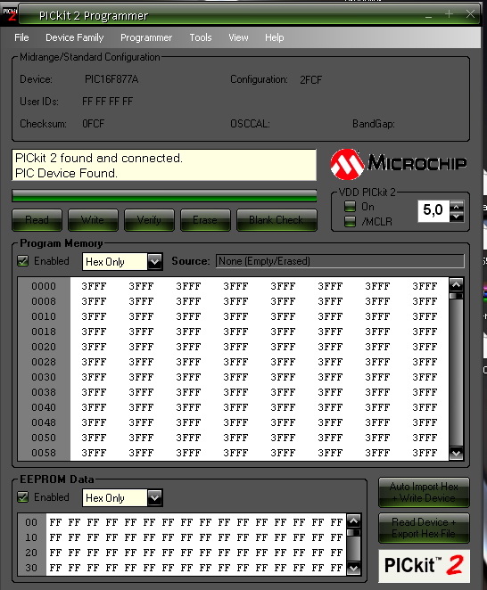Click the PICkit 2 logo image

point(424,566)
